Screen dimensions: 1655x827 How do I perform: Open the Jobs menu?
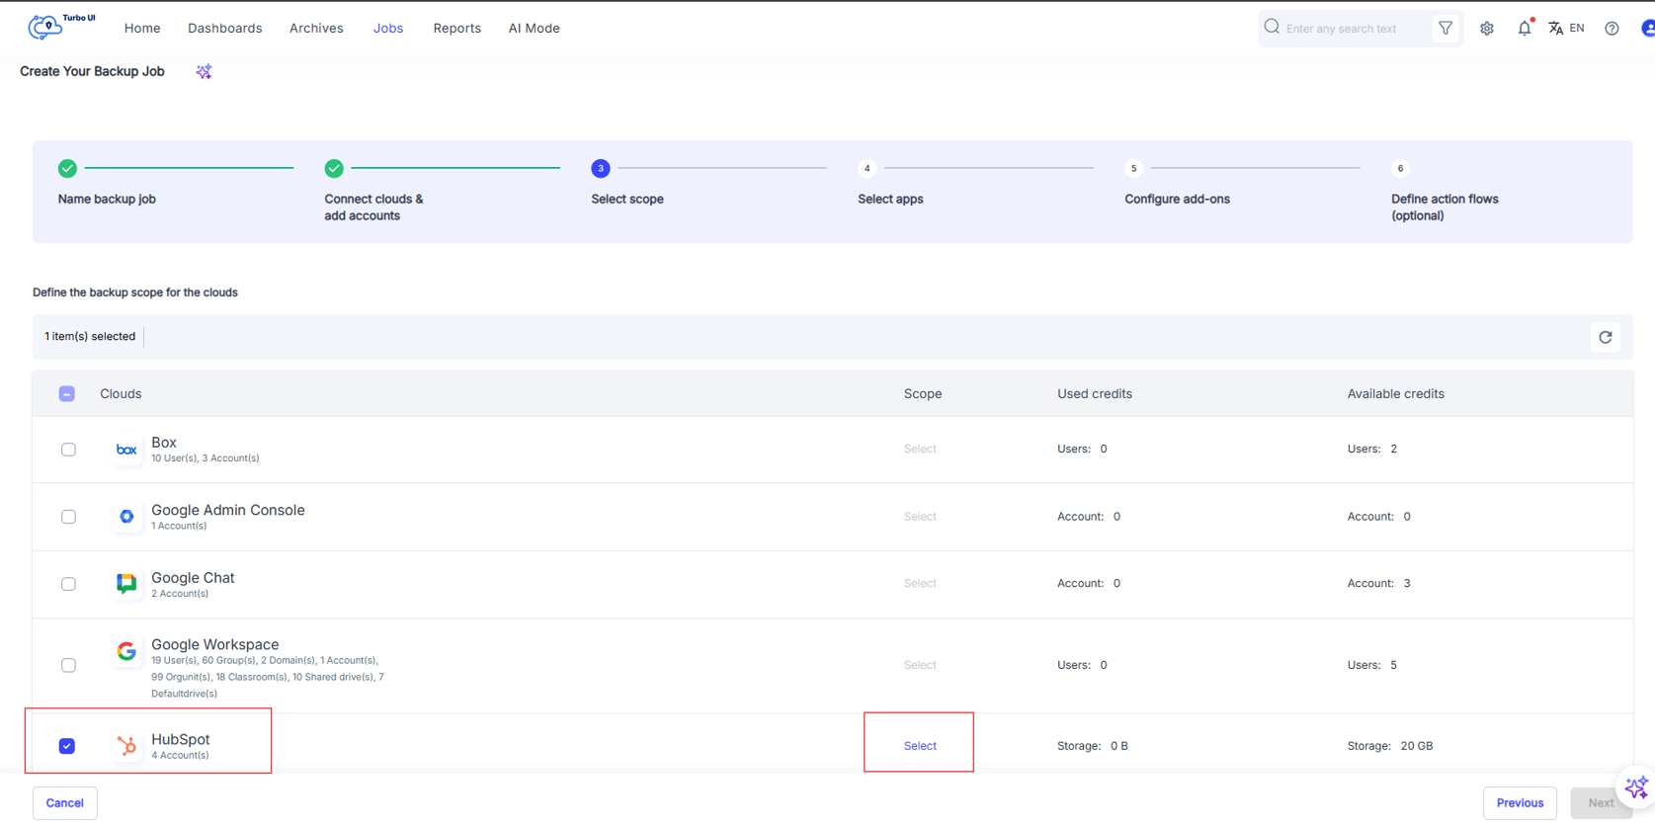(x=388, y=29)
